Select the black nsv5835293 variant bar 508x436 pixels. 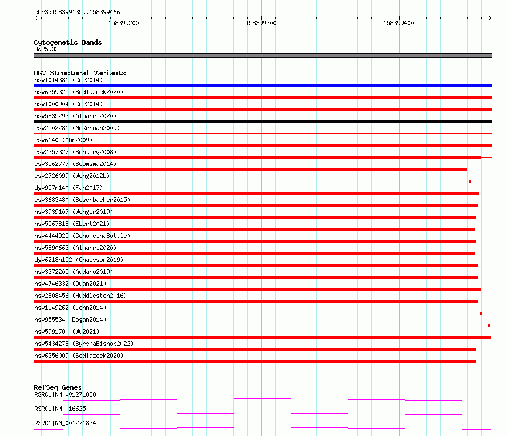263,122
